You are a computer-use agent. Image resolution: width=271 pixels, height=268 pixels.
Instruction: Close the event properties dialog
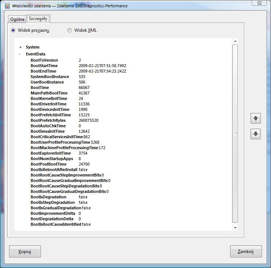[259, 3]
